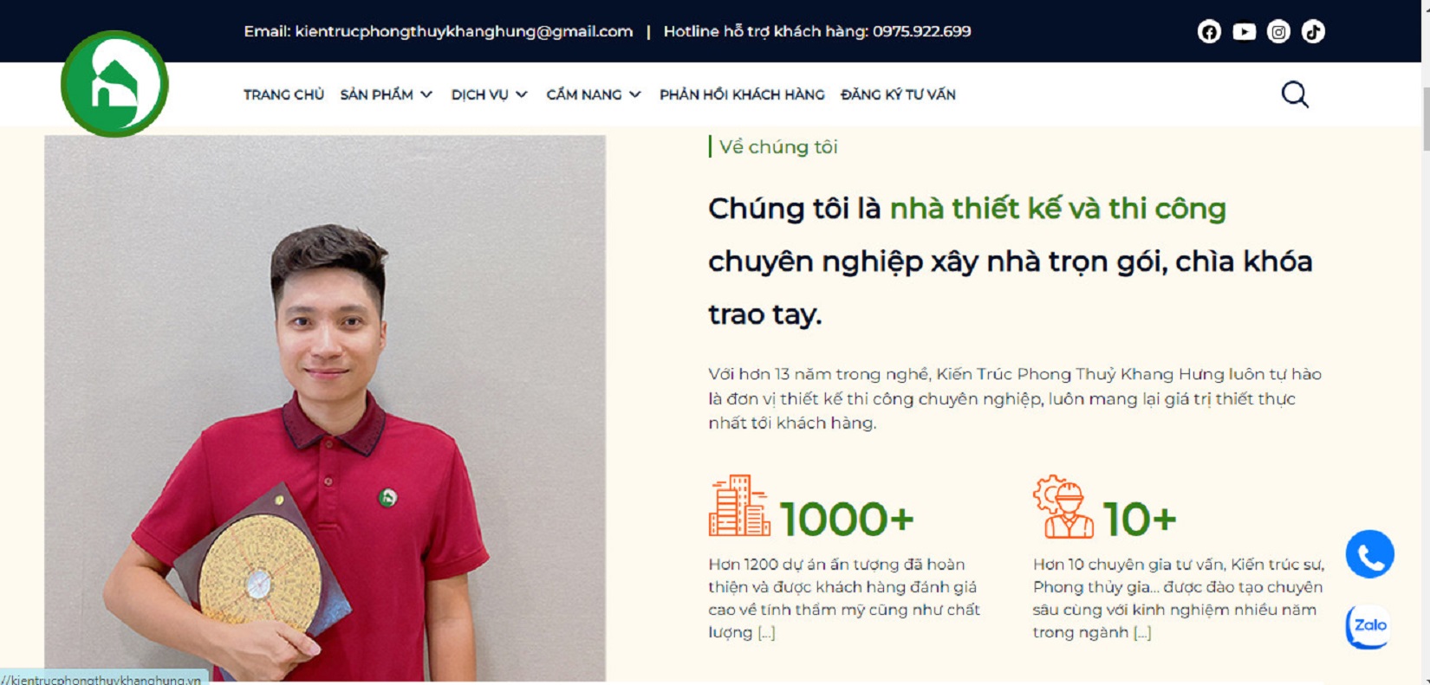Expand the SẢN PHẨM dropdown menu
This screenshot has height=685, width=1430.
386,94
